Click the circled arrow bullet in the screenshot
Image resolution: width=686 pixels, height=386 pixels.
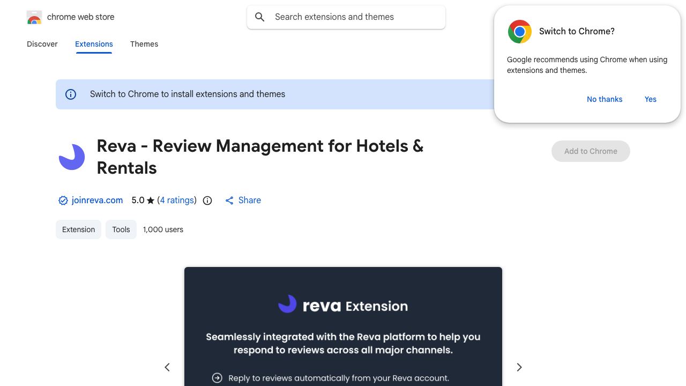tap(217, 378)
